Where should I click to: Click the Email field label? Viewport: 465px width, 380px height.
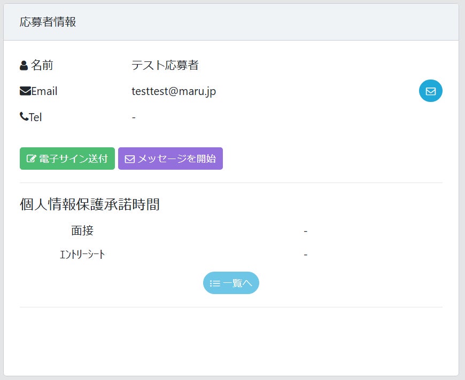[x=44, y=91]
